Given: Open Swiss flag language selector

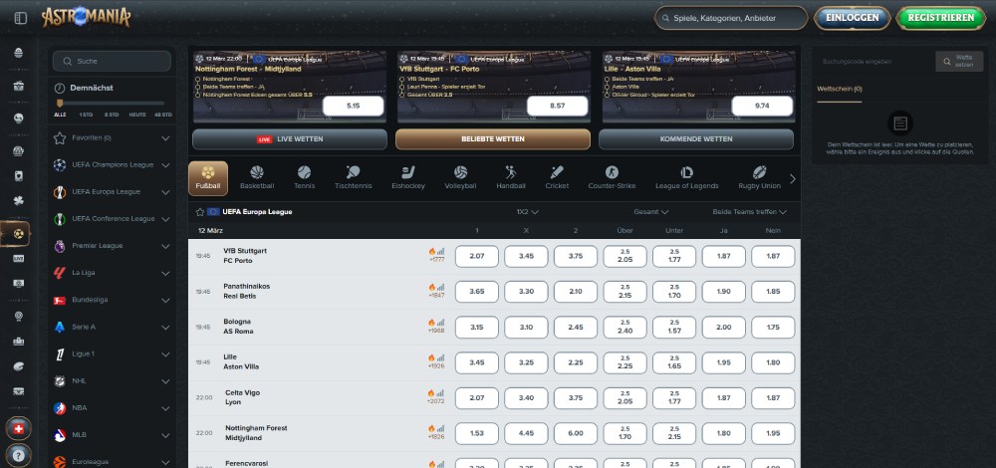Looking at the screenshot, I should (19, 428).
